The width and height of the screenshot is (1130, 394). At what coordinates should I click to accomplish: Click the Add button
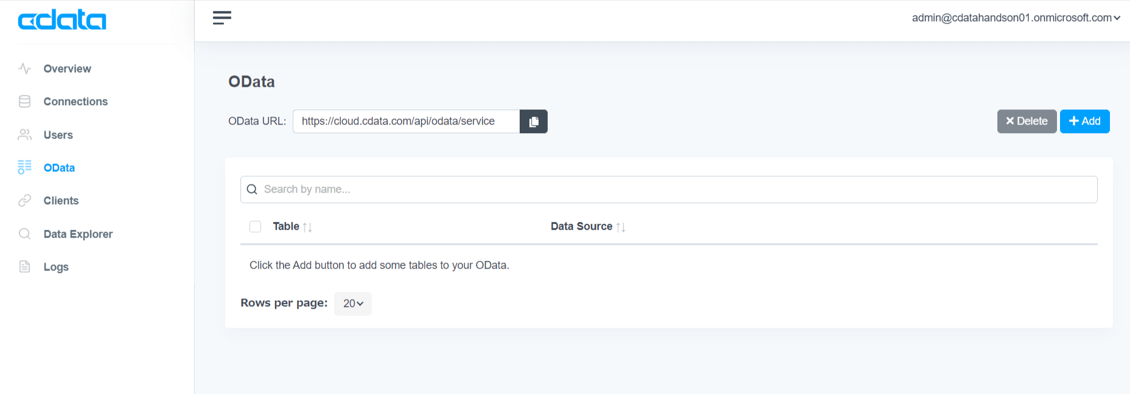(1084, 121)
